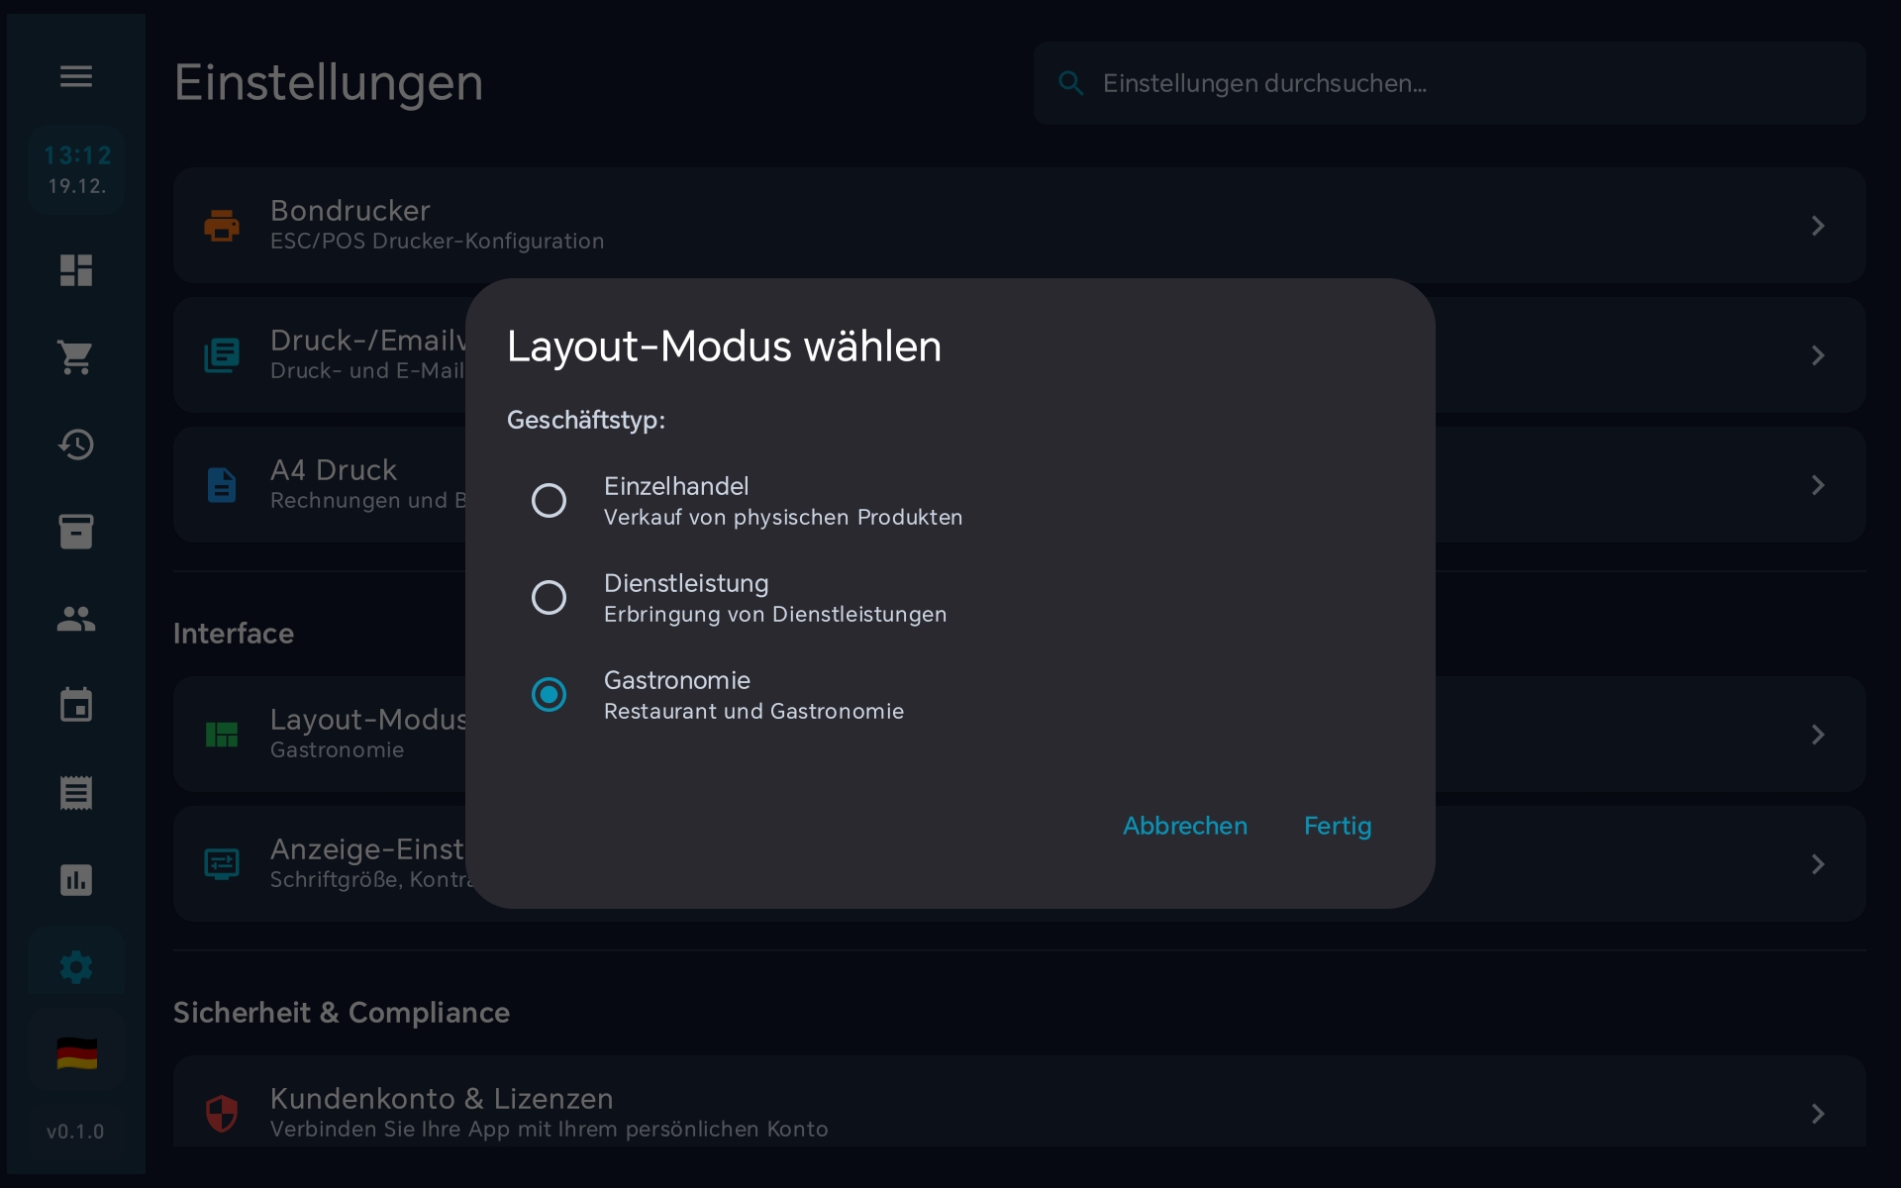Select the shopping cart icon in sidebar
This screenshot has width=1901, height=1188.
75,357
